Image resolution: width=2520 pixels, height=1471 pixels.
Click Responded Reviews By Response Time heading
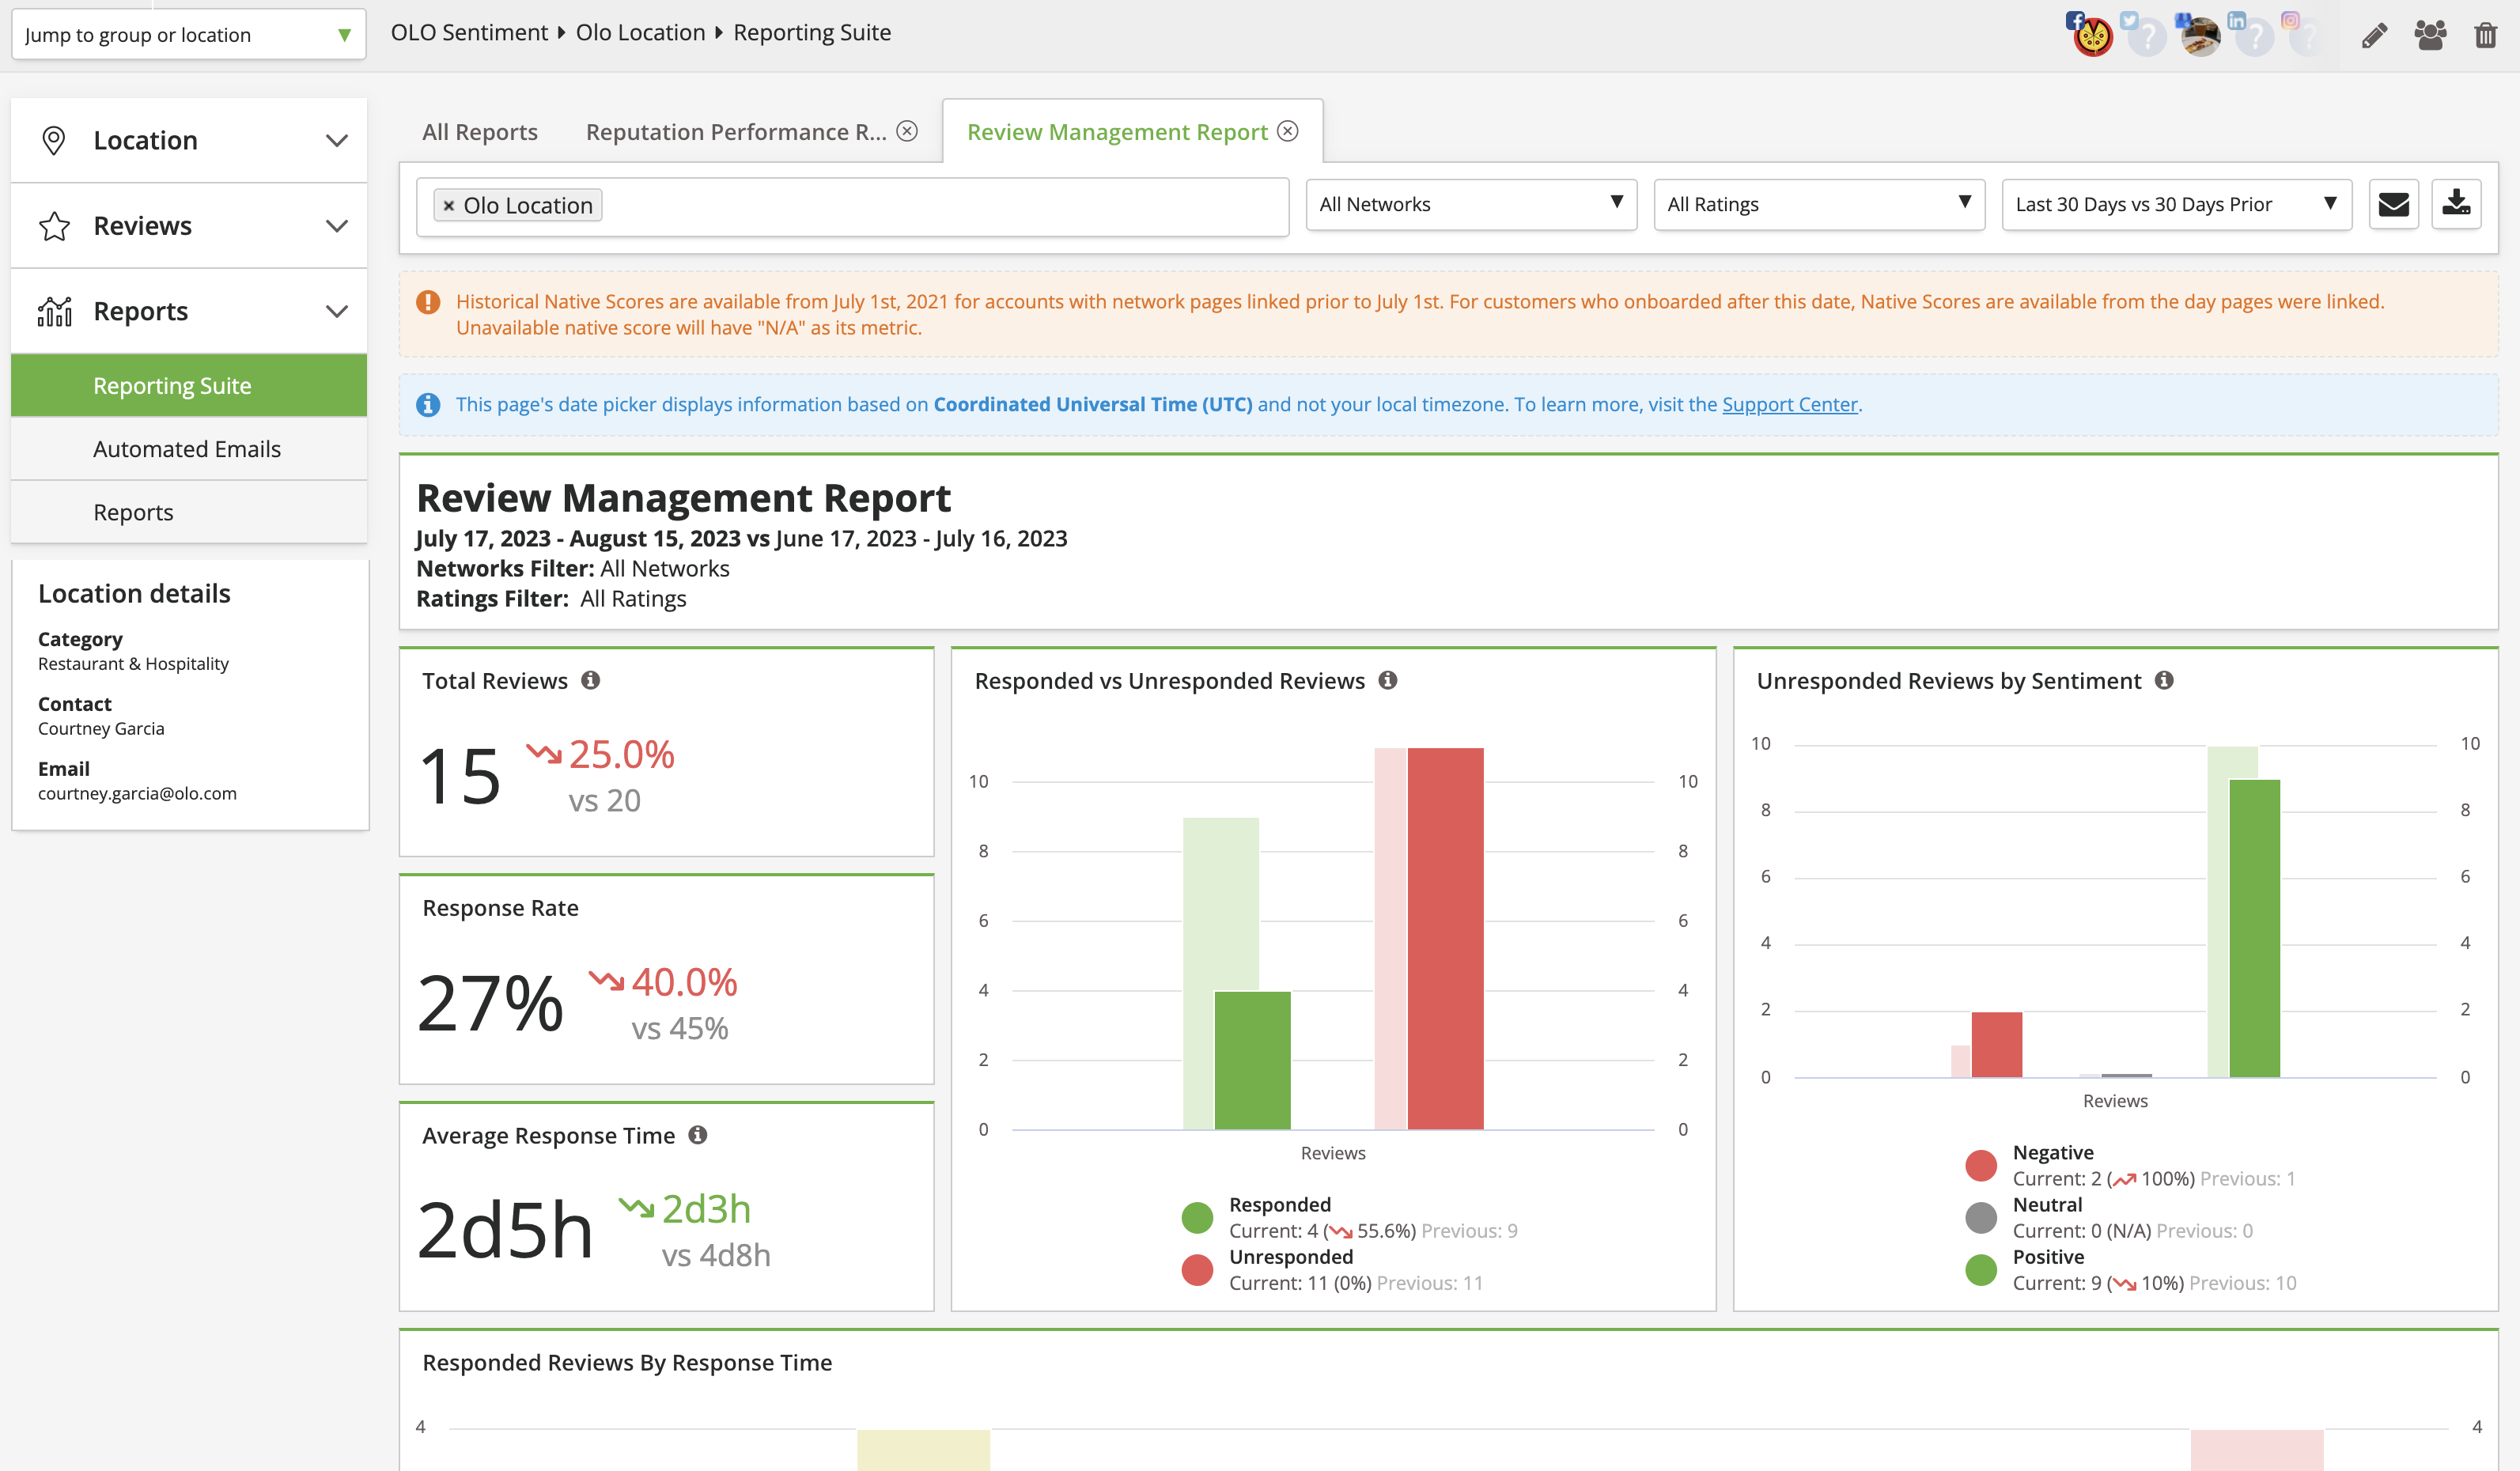[x=627, y=1362]
